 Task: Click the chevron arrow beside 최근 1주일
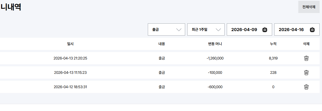[218, 30]
